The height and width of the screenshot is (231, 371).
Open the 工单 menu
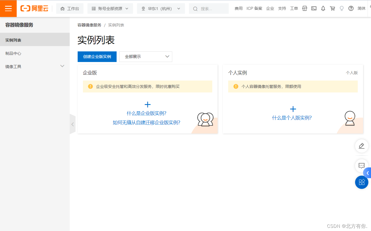coord(294,8)
